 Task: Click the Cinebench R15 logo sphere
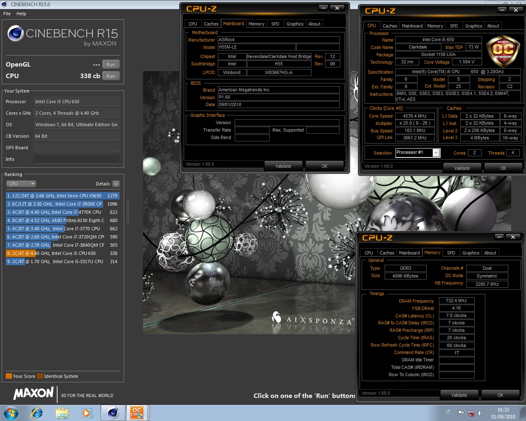click(16, 33)
